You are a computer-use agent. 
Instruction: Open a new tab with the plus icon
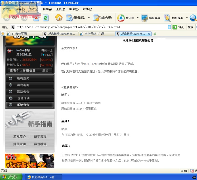point(155,34)
